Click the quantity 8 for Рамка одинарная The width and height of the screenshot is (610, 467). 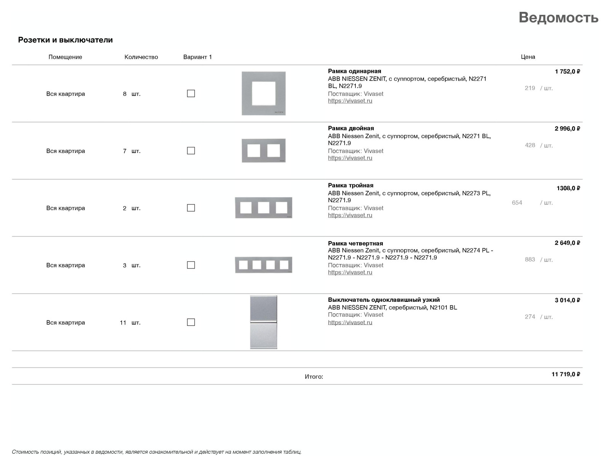125,94
